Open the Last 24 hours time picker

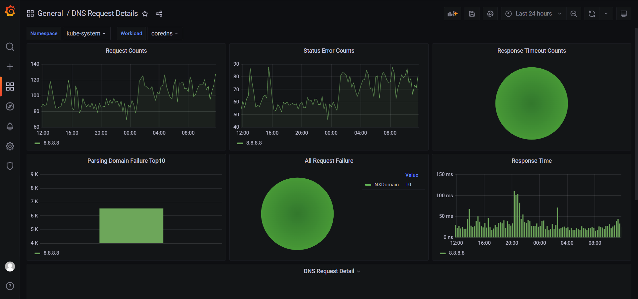(x=533, y=14)
